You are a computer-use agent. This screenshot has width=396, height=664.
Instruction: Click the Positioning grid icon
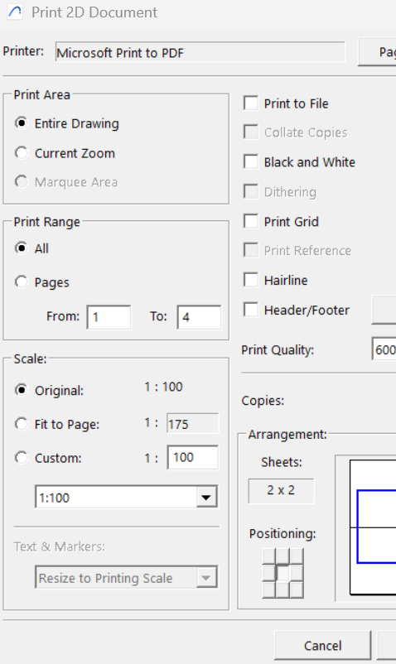click(283, 573)
